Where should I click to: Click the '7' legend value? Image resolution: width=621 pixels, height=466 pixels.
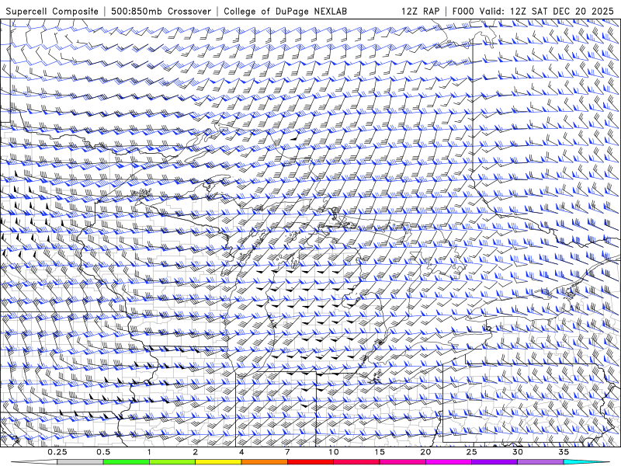coord(287,452)
